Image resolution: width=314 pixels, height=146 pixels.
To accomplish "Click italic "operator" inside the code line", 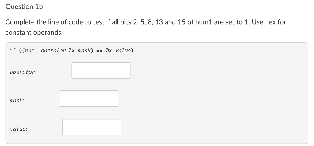I will click(53, 51).
